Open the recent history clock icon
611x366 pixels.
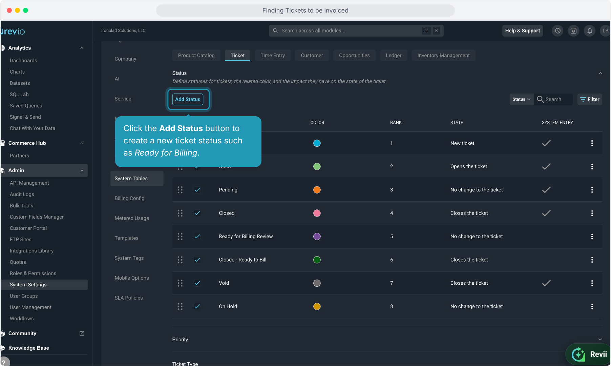[557, 30]
